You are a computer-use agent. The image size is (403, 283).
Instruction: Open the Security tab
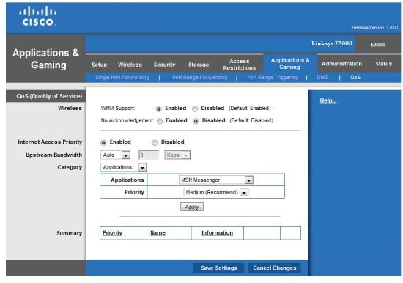click(164, 65)
